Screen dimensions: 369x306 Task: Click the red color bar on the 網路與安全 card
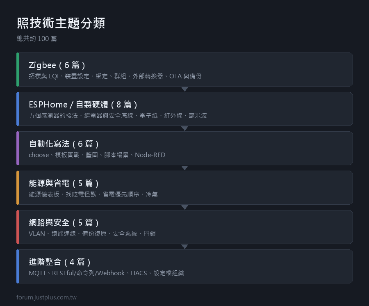click(18, 227)
